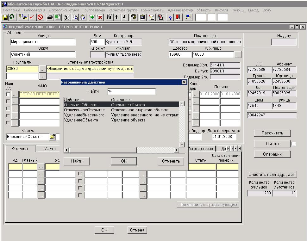Open the folder icon beside Статус field

pos(52,137)
